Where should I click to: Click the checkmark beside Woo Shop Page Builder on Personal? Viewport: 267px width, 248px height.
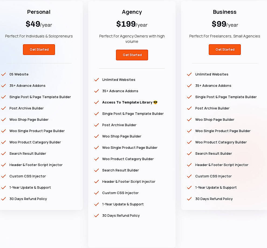pos(4,119)
